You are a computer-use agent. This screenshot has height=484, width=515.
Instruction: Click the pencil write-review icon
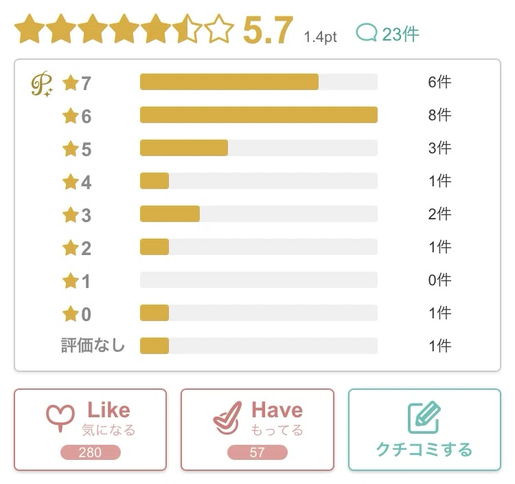tap(424, 417)
